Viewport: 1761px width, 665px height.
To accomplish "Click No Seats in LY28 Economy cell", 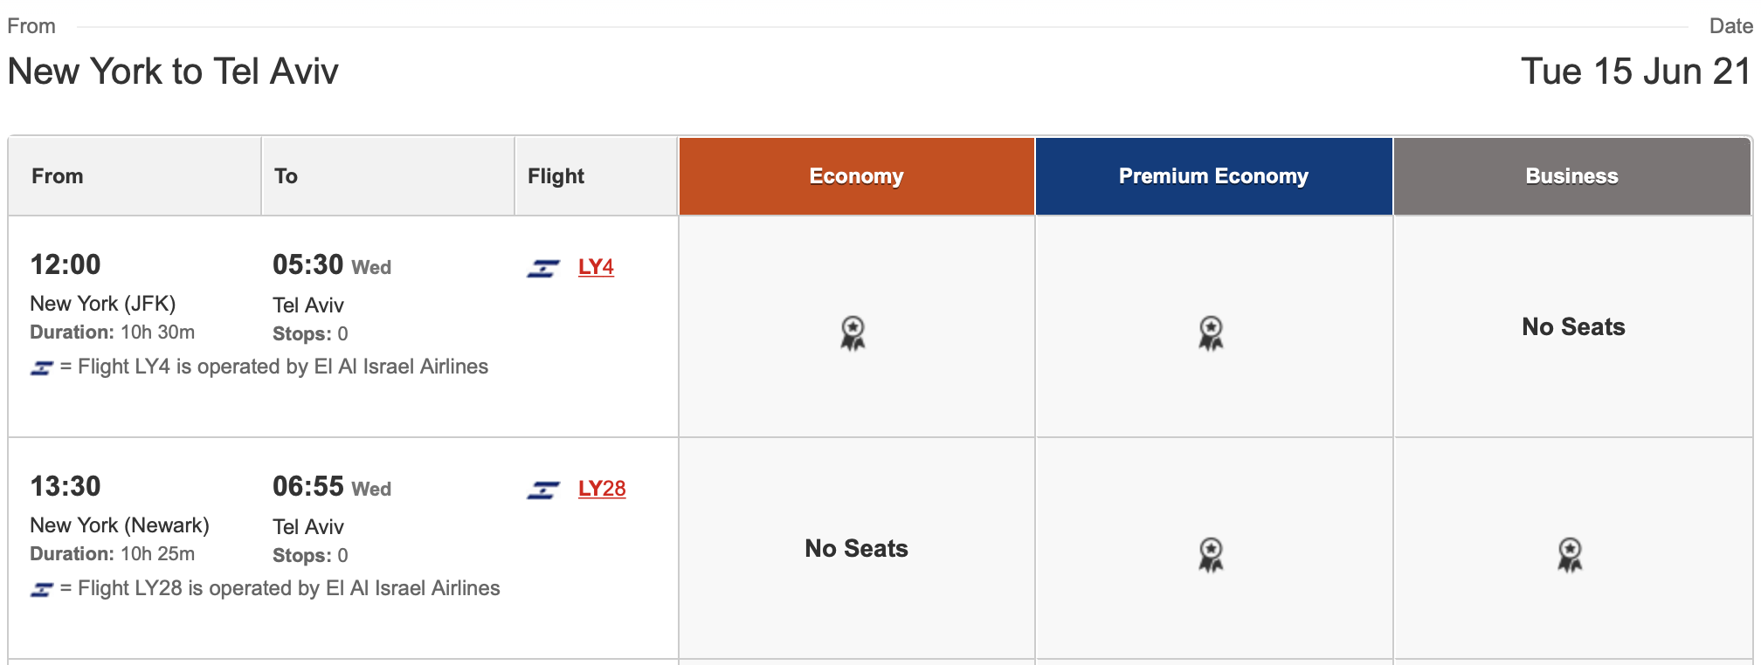I will (856, 549).
